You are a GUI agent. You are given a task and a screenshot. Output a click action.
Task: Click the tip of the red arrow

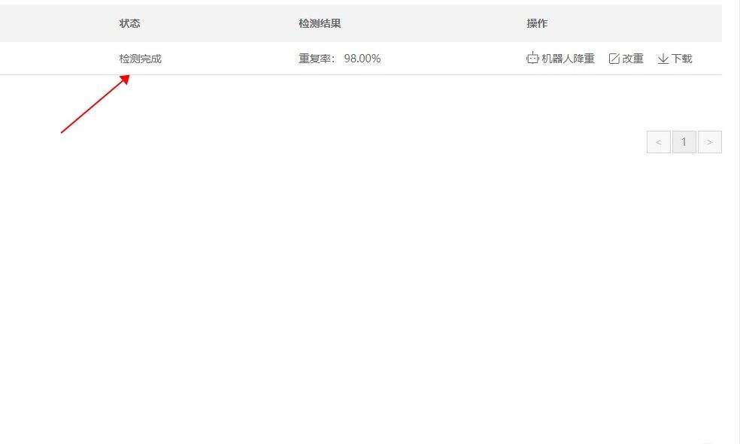tap(129, 75)
